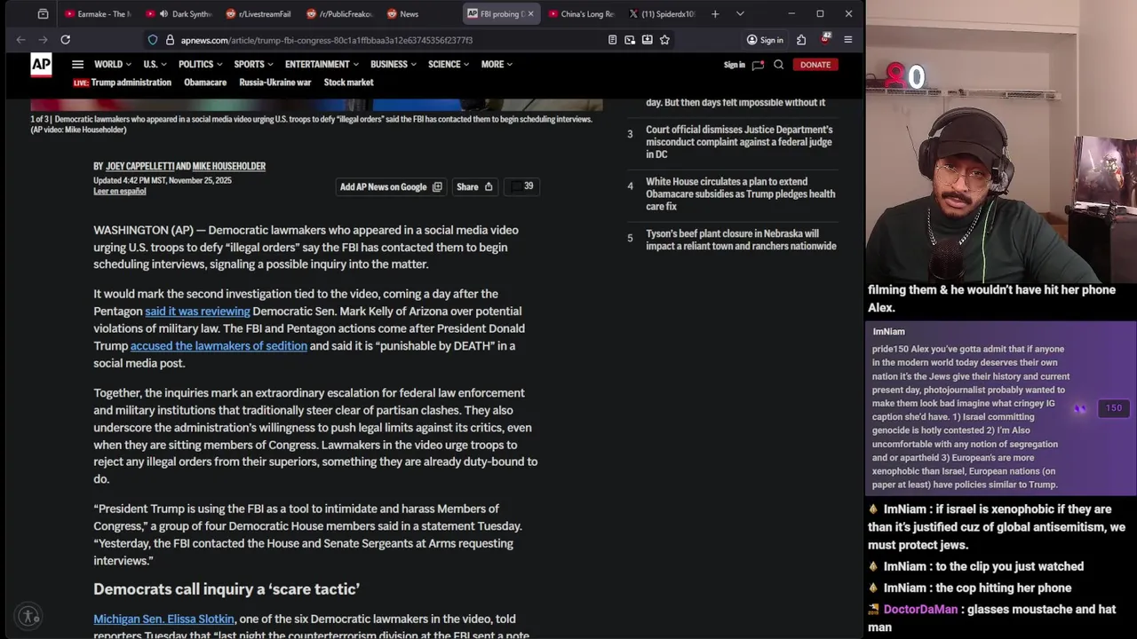Expand the WORLD menu
Viewport: 1137px width, 639px height.
pyautogui.click(x=113, y=64)
